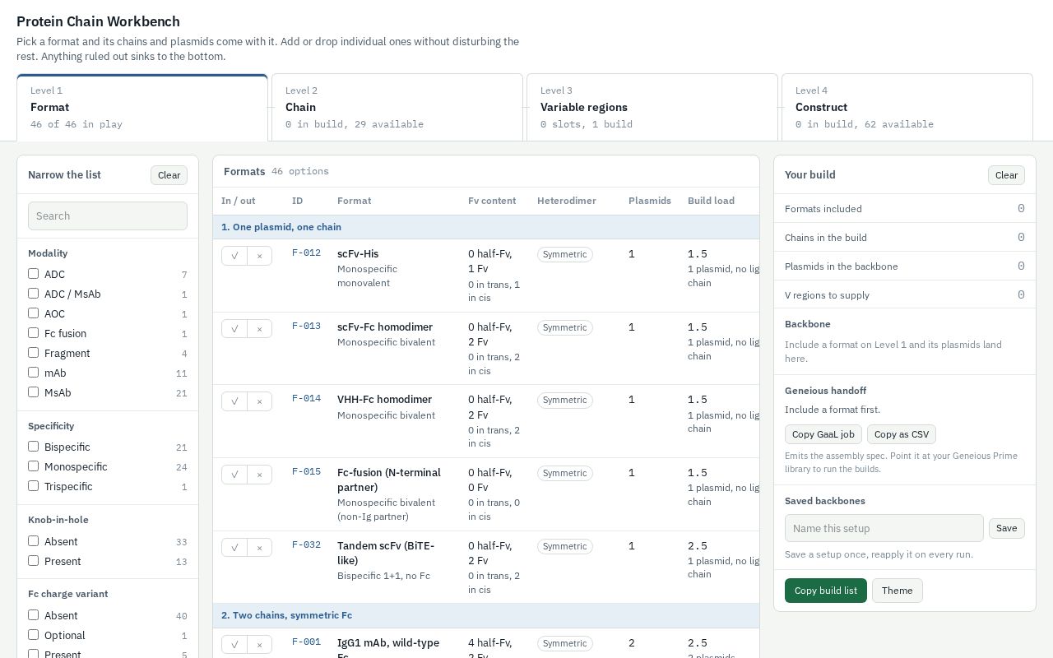The height and width of the screenshot is (658, 1053).
Task: Tick the Trispecific checkbox
Action: [33, 485]
